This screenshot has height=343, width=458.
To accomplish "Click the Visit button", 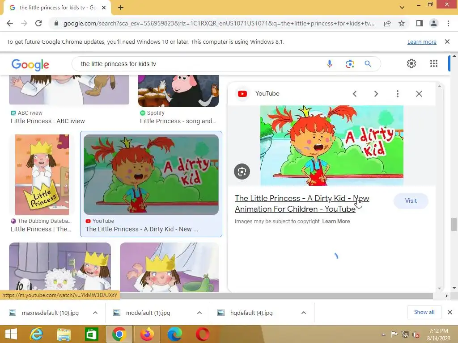I will (411, 201).
